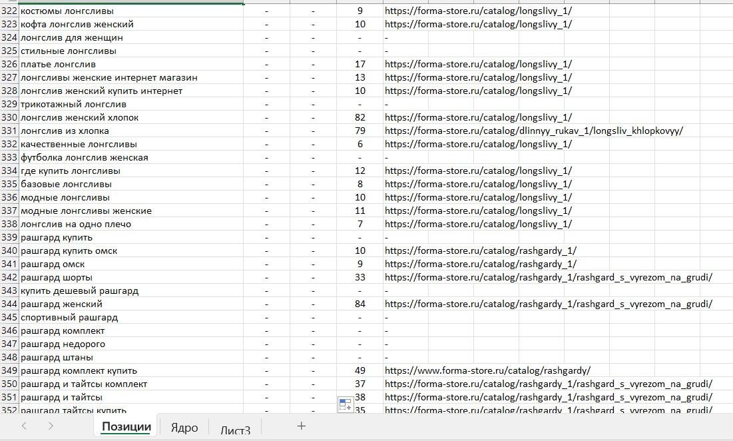
Task: Select row header 339
Action: (x=9, y=238)
